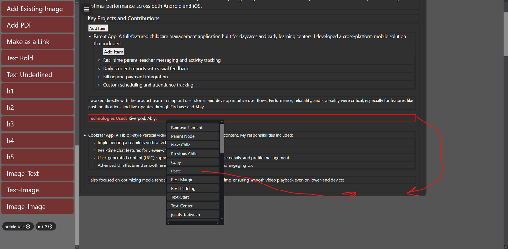Viewport: 508px width, 249px height.
Task: Click context menu scroll-left arrow
Action: 168,223
